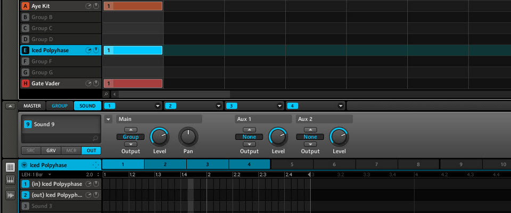
Task: Expand the Iced Polpyhase pattern dropdown
Action: pyautogui.click(x=24, y=165)
